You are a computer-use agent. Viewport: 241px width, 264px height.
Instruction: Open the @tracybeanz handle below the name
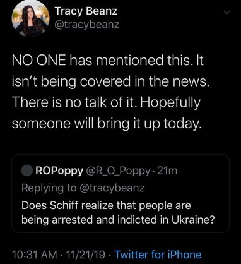(87, 25)
